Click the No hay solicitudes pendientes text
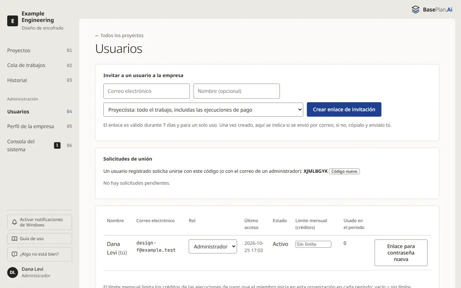This screenshot has height=288, width=461. click(137, 183)
